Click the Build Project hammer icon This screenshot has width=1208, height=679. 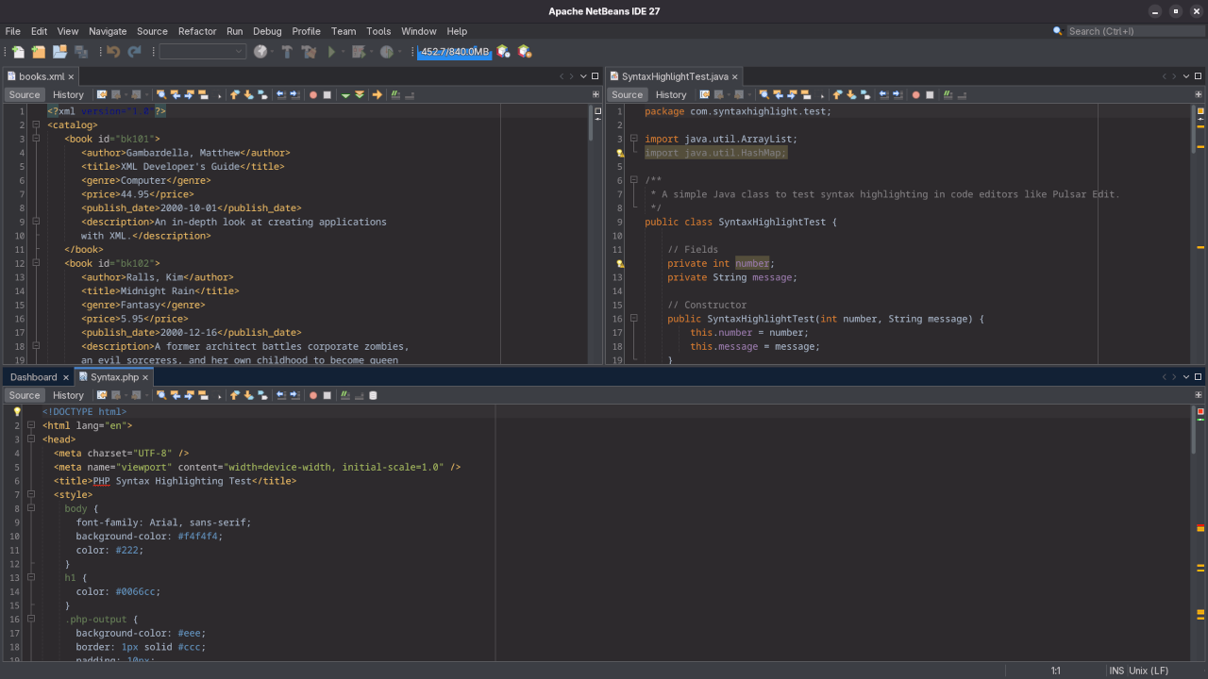287,52
